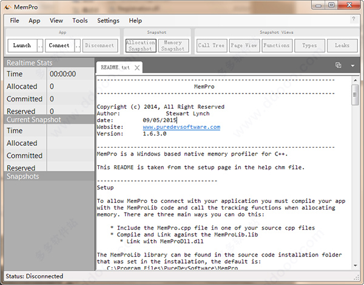
Task: Click the vertical scrollbar thumb
Action: (355, 95)
